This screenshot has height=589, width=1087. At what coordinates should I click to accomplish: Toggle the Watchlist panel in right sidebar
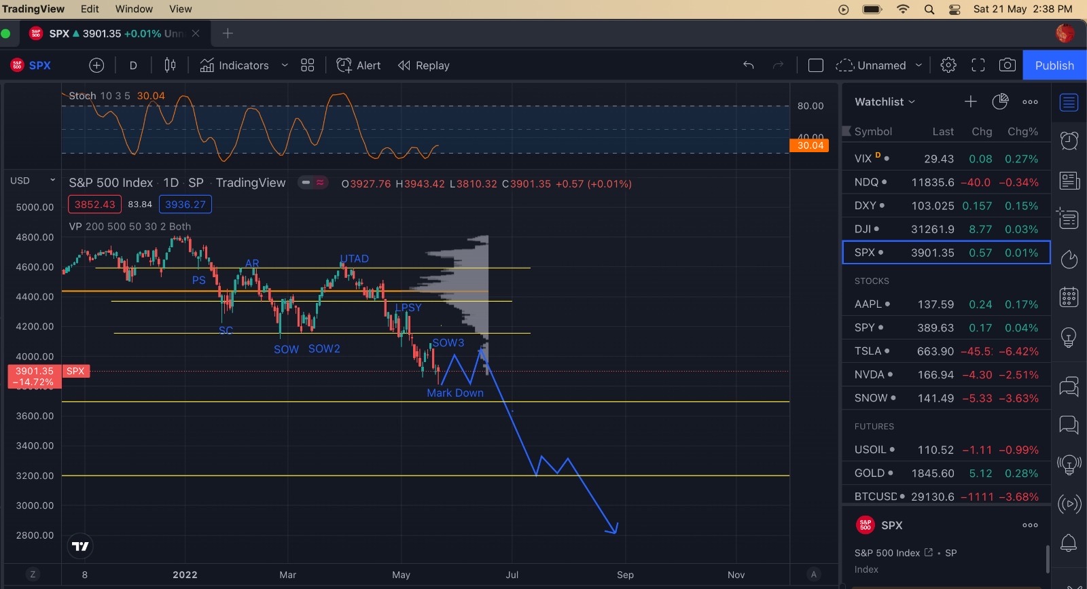(1069, 102)
